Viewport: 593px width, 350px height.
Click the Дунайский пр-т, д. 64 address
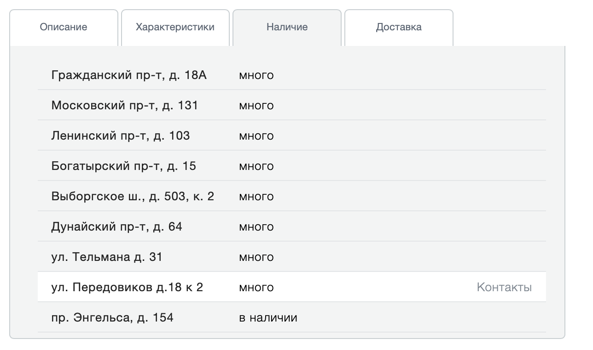[119, 226]
